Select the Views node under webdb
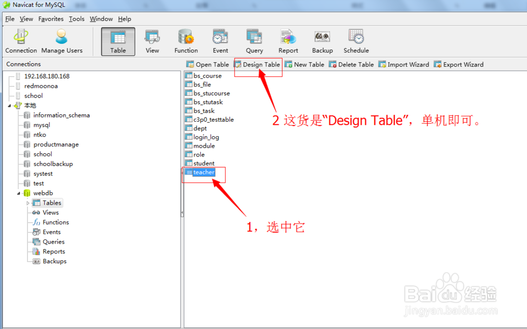The height and width of the screenshot is (329, 527). click(x=51, y=212)
